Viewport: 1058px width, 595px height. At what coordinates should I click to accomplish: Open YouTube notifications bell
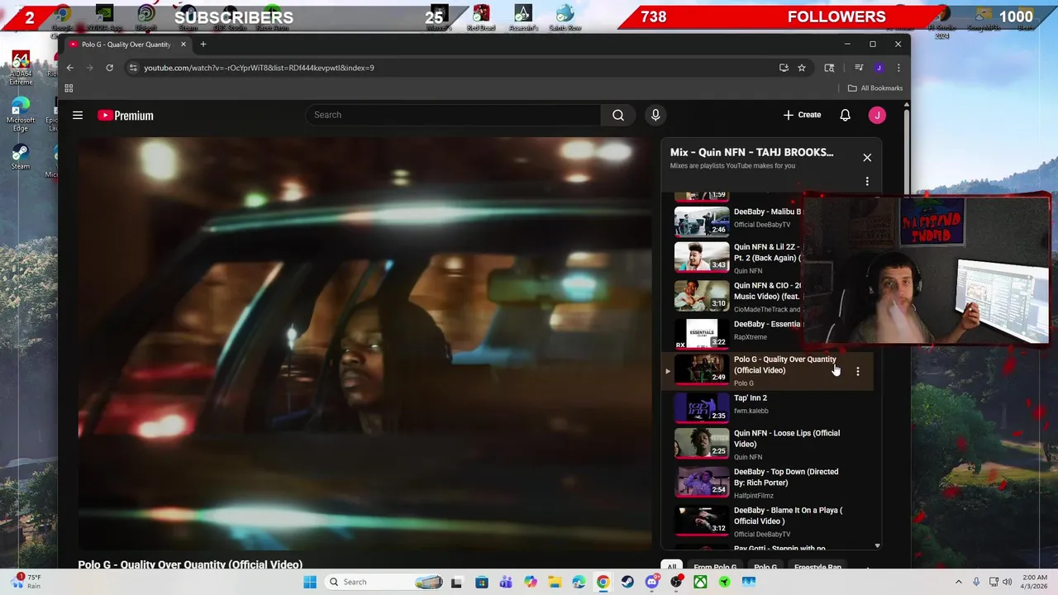coord(845,115)
